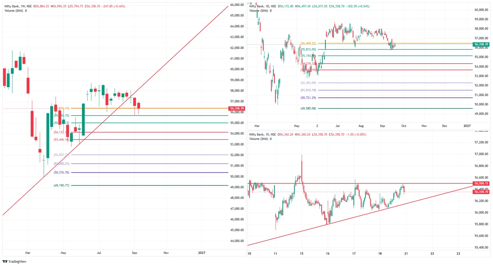Click the 44,000.00 mark on weekly price axis
This screenshot has height=266, width=493.
coord(237,241)
